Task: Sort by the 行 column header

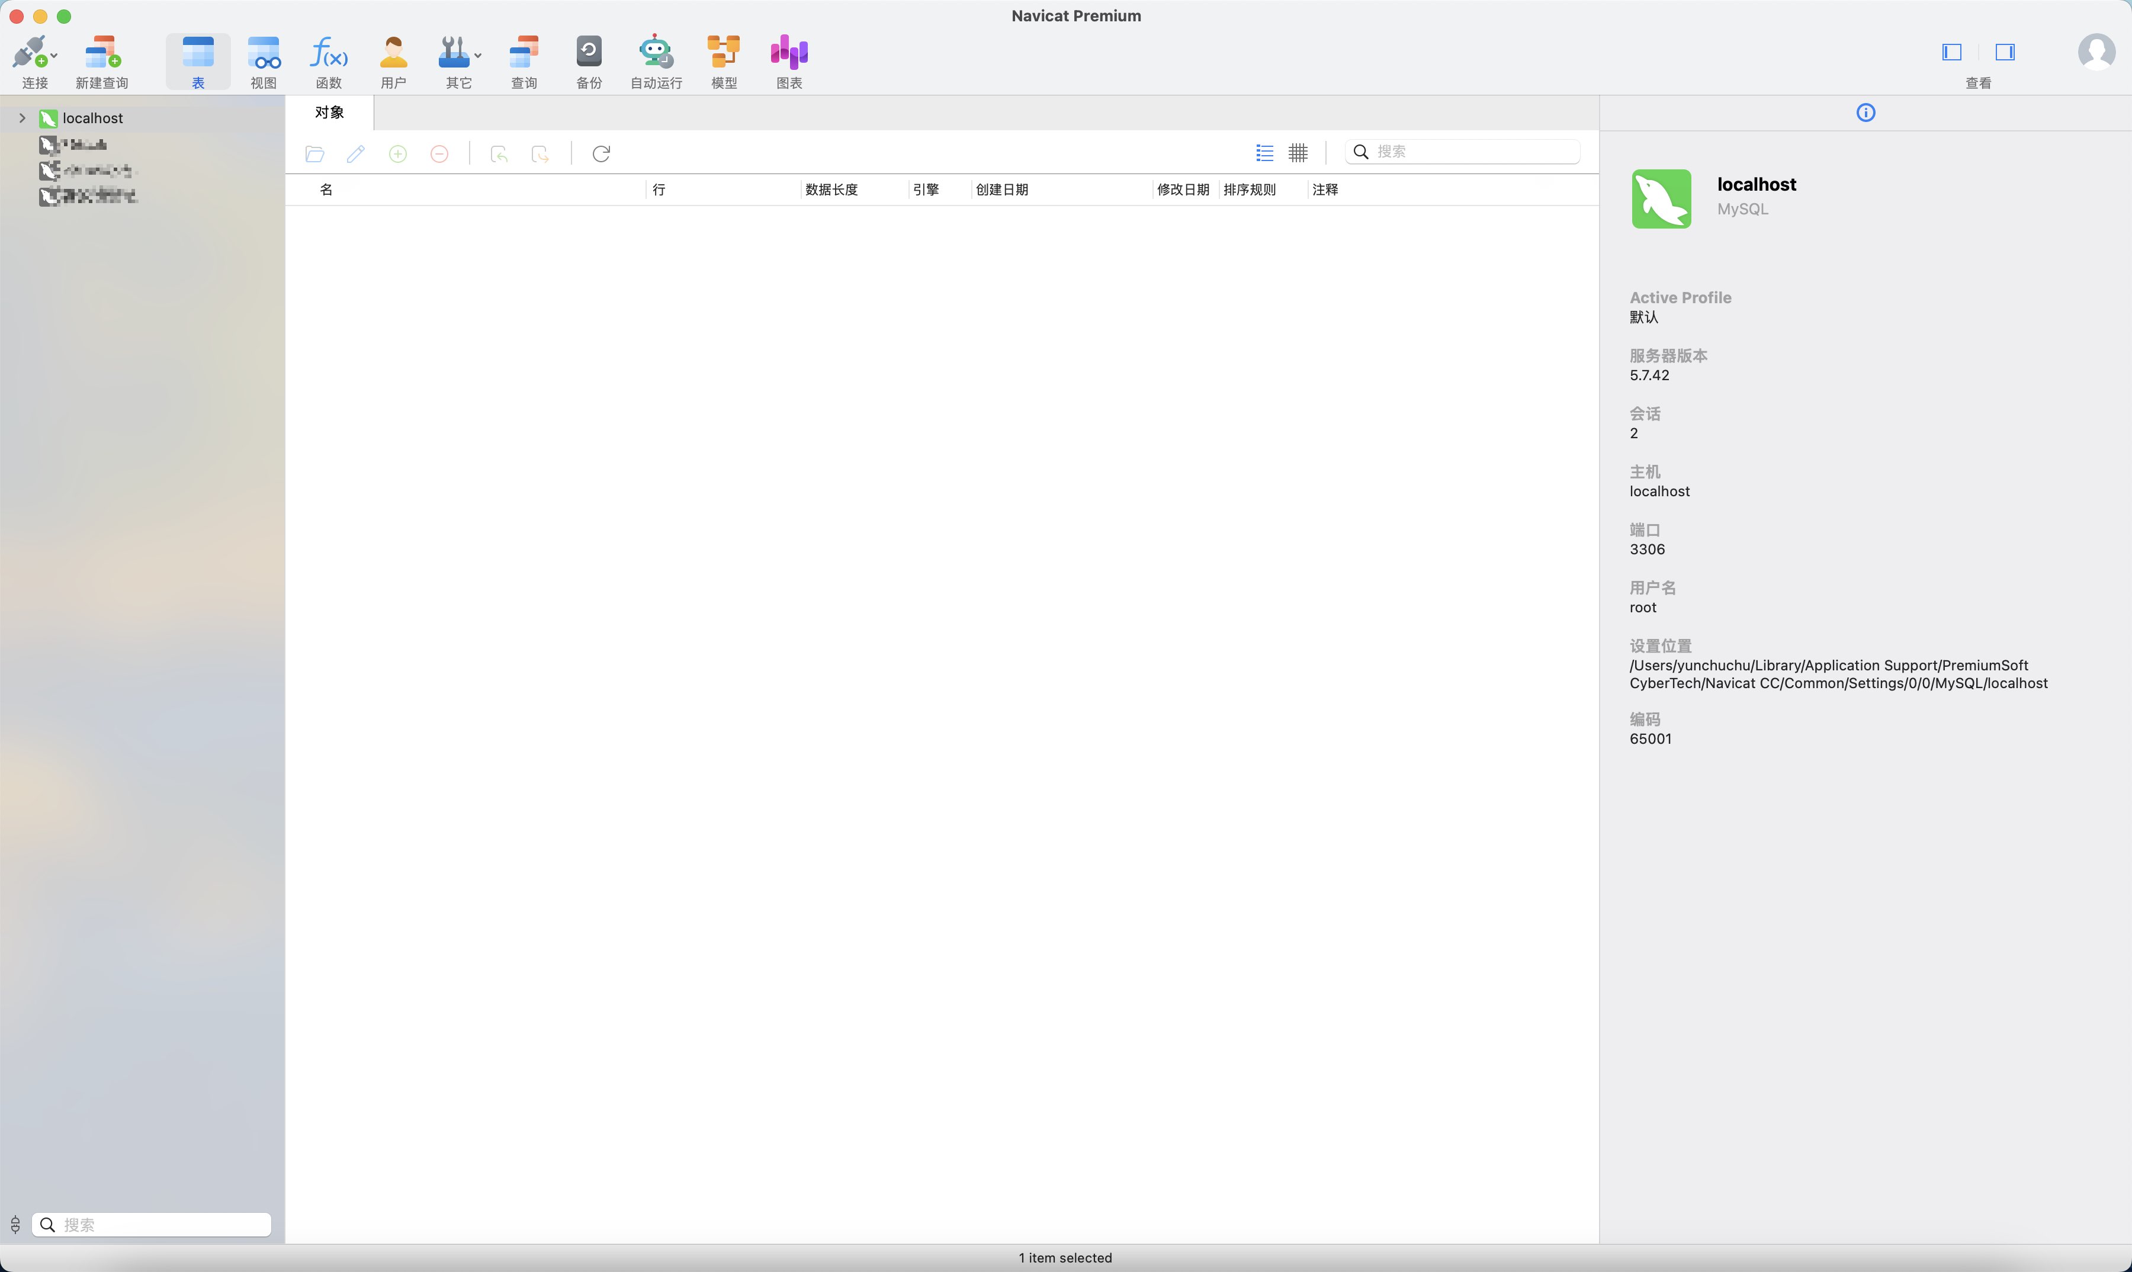Action: coord(659,189)
